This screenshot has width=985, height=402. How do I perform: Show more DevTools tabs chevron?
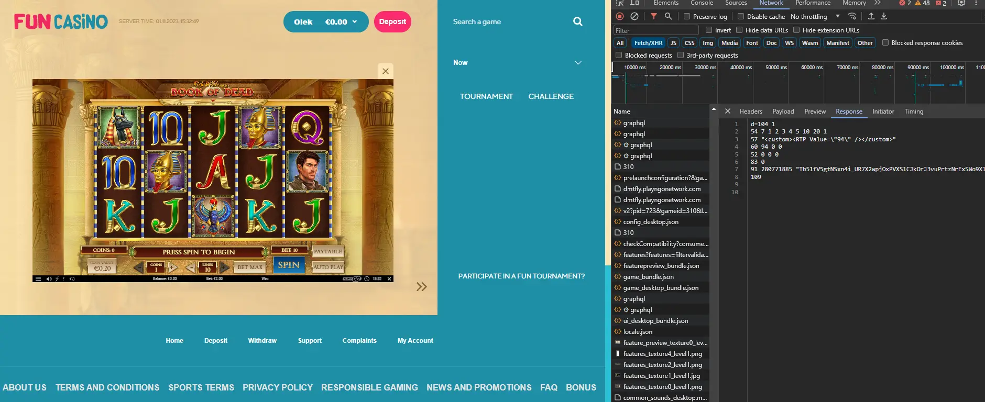[878, 3]
